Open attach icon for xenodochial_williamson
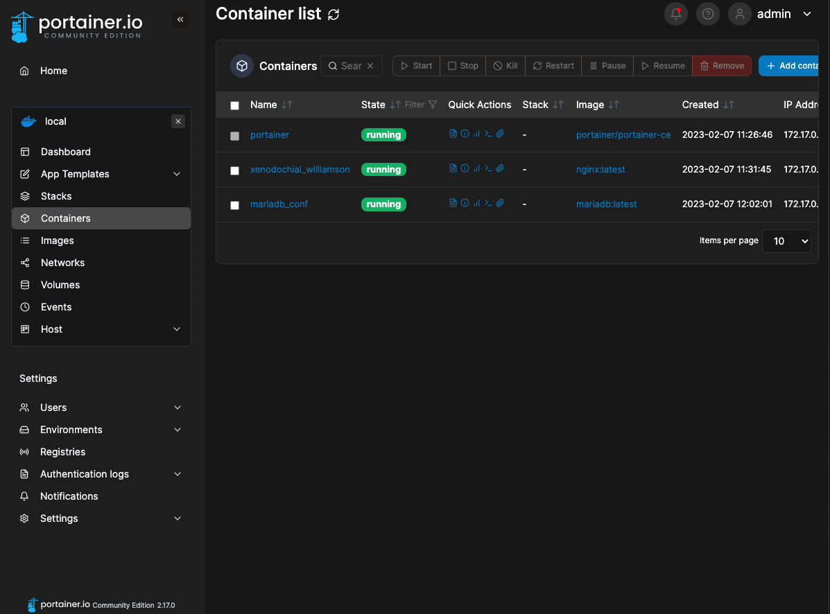The height and width of the screenshot is (614, 830). click(x=500, y=168)
